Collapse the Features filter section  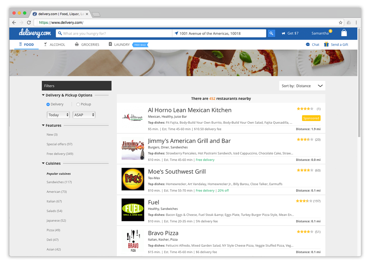click(43, 125)
